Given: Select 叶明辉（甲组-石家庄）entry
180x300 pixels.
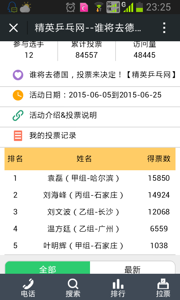Looking at the screenshot, I should pos(90,246).
